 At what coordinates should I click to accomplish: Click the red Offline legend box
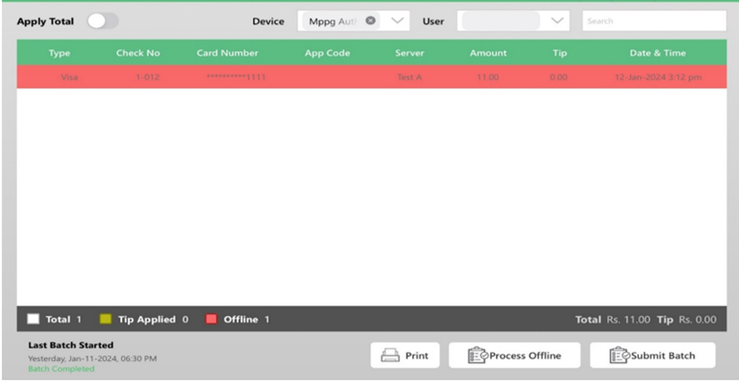[x=211, y=320]
